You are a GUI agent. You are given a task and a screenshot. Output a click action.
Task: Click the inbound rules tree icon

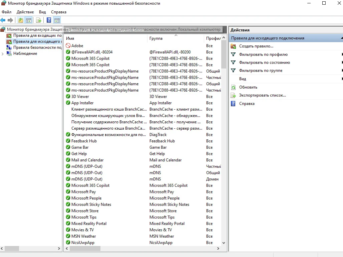[x=9, y=35]
